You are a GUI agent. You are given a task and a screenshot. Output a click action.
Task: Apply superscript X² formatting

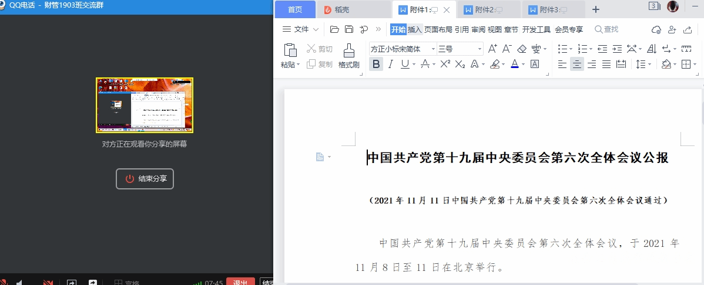(x=445, y=64)
